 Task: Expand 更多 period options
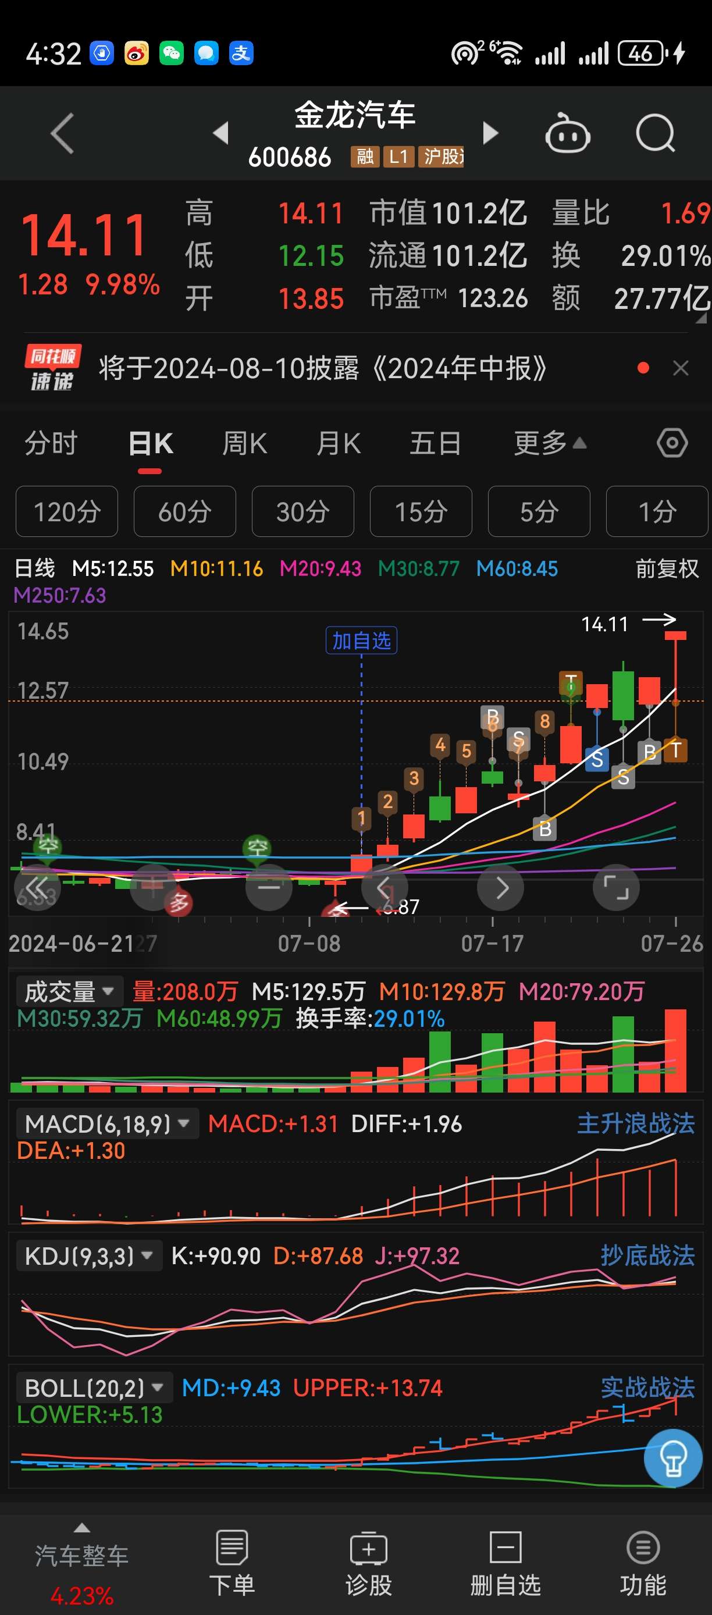550,443
